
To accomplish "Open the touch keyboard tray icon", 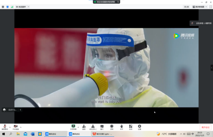I will coord(189,134).
